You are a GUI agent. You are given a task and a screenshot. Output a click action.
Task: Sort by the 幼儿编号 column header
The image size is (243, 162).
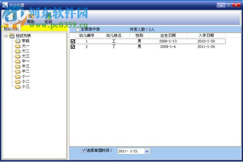(87, 35)
